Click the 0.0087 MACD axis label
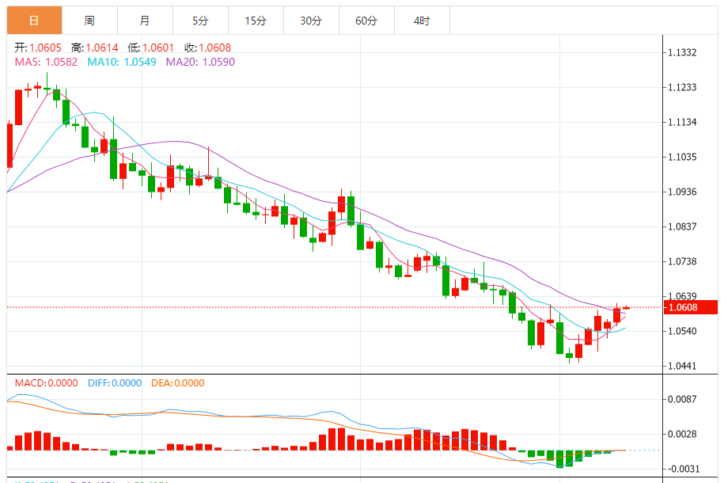 point(682,399)
